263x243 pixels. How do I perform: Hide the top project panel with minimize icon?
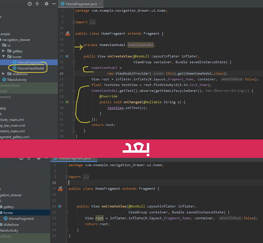[x=53, y=4]
